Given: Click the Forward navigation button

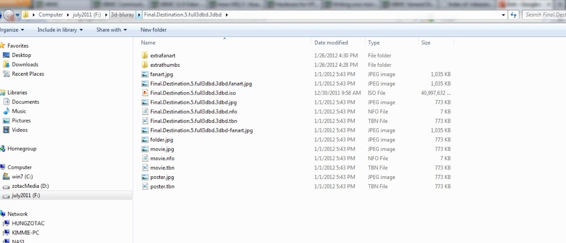Looking at the screenshot, I should tap(9, 15).
